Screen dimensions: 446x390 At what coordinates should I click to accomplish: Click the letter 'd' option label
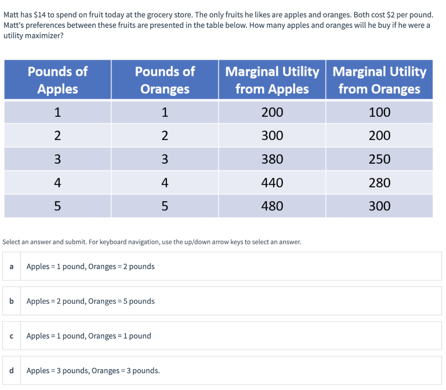[11, 370]
